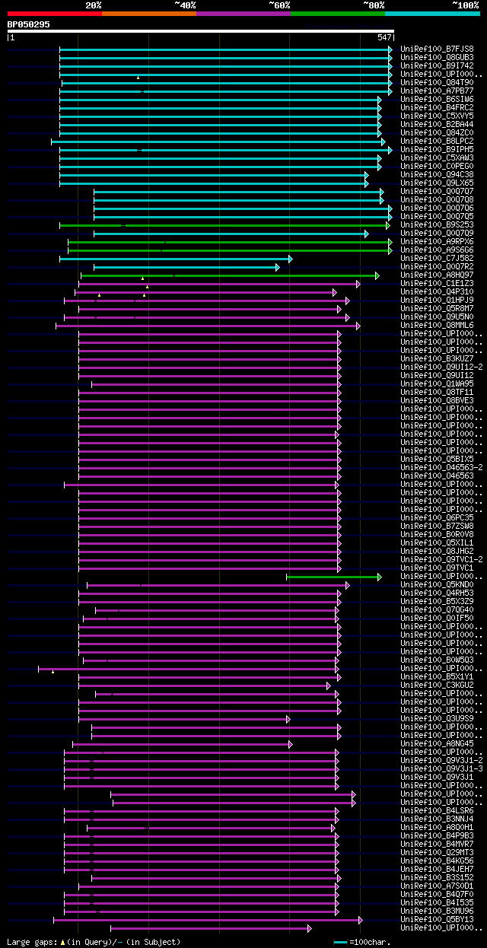Click hit label UniRef100_Q8MML6
487x948 pixels.
[x=437, y=325]
